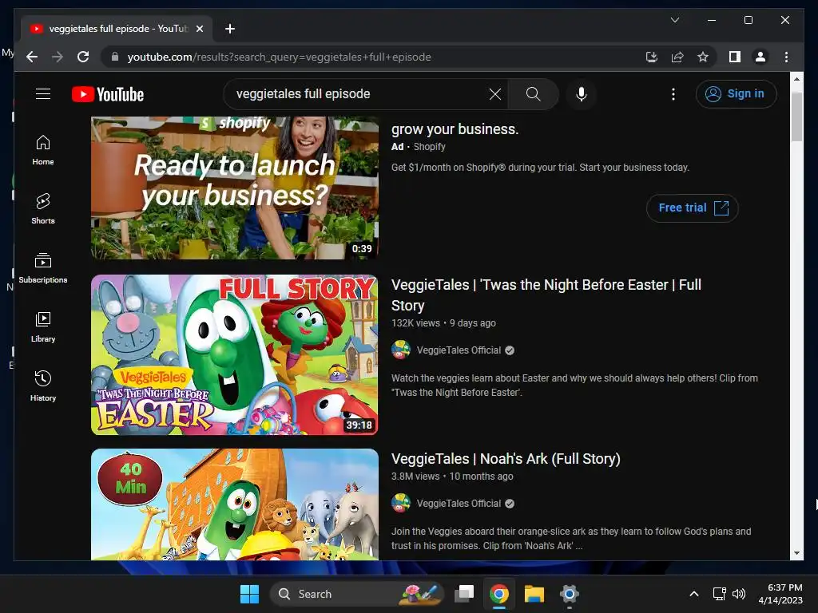818x613 pixels.
Task: Install app icon in address bar
Action: 652,57
